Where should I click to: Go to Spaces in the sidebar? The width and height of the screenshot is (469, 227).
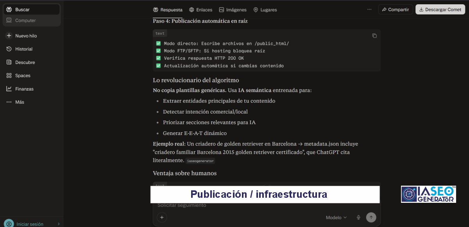click(x=22, y=76)
